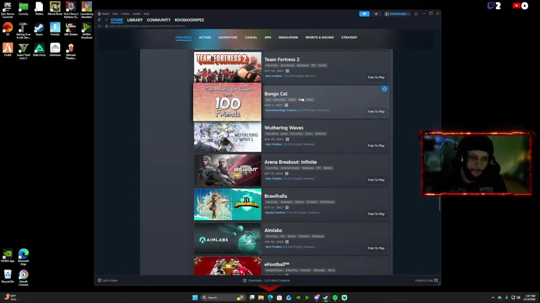Screen dimensions: 540x303
Task: Open Friends & Chat in Steam
Action: 426,280
